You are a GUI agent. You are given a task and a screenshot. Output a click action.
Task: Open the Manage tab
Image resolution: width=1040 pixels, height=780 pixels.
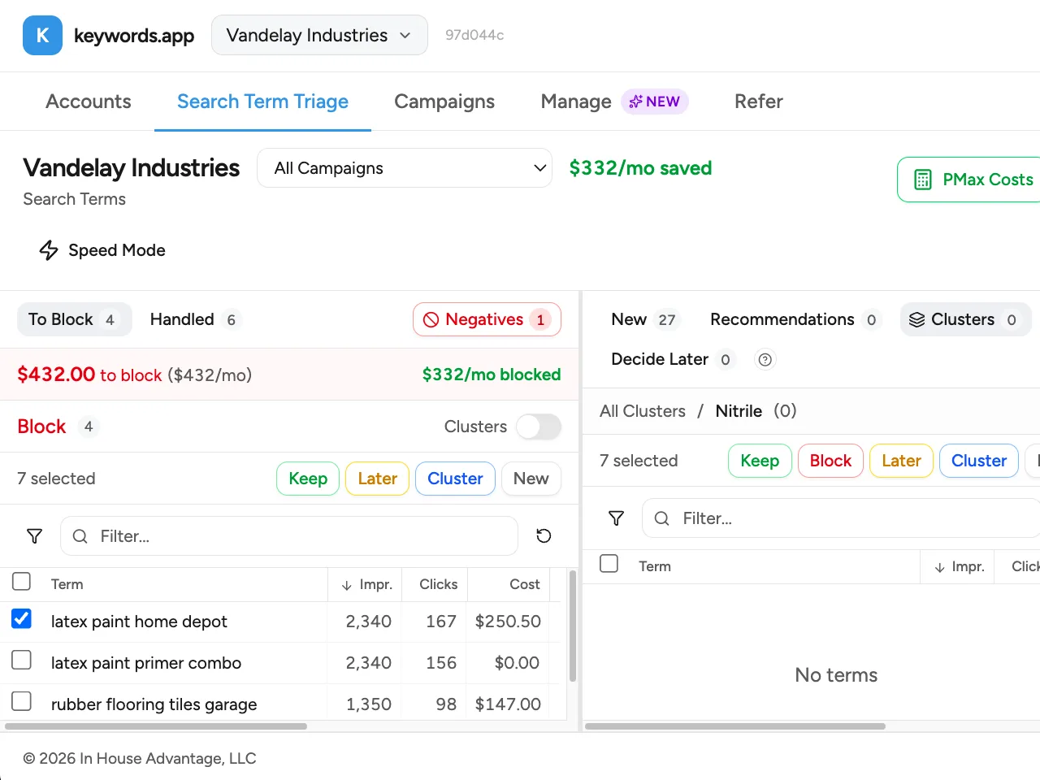click(x=614, y=102)
